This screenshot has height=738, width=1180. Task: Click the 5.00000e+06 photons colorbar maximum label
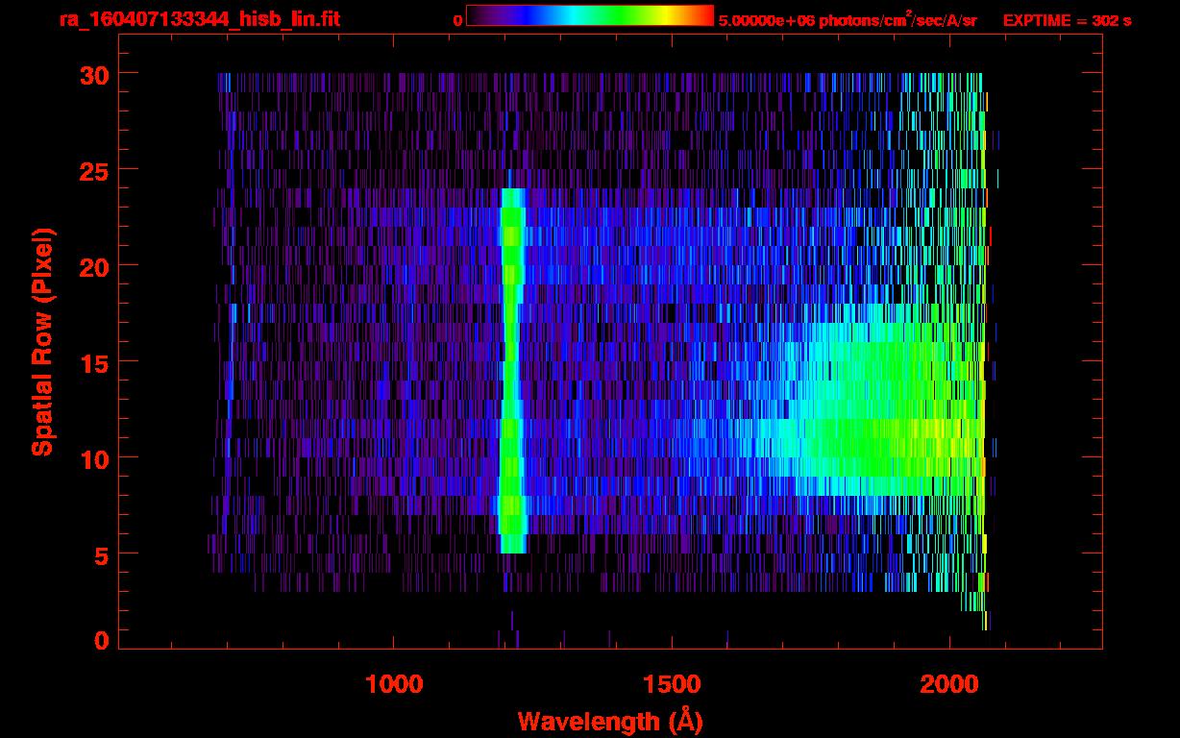pos(847,20)
